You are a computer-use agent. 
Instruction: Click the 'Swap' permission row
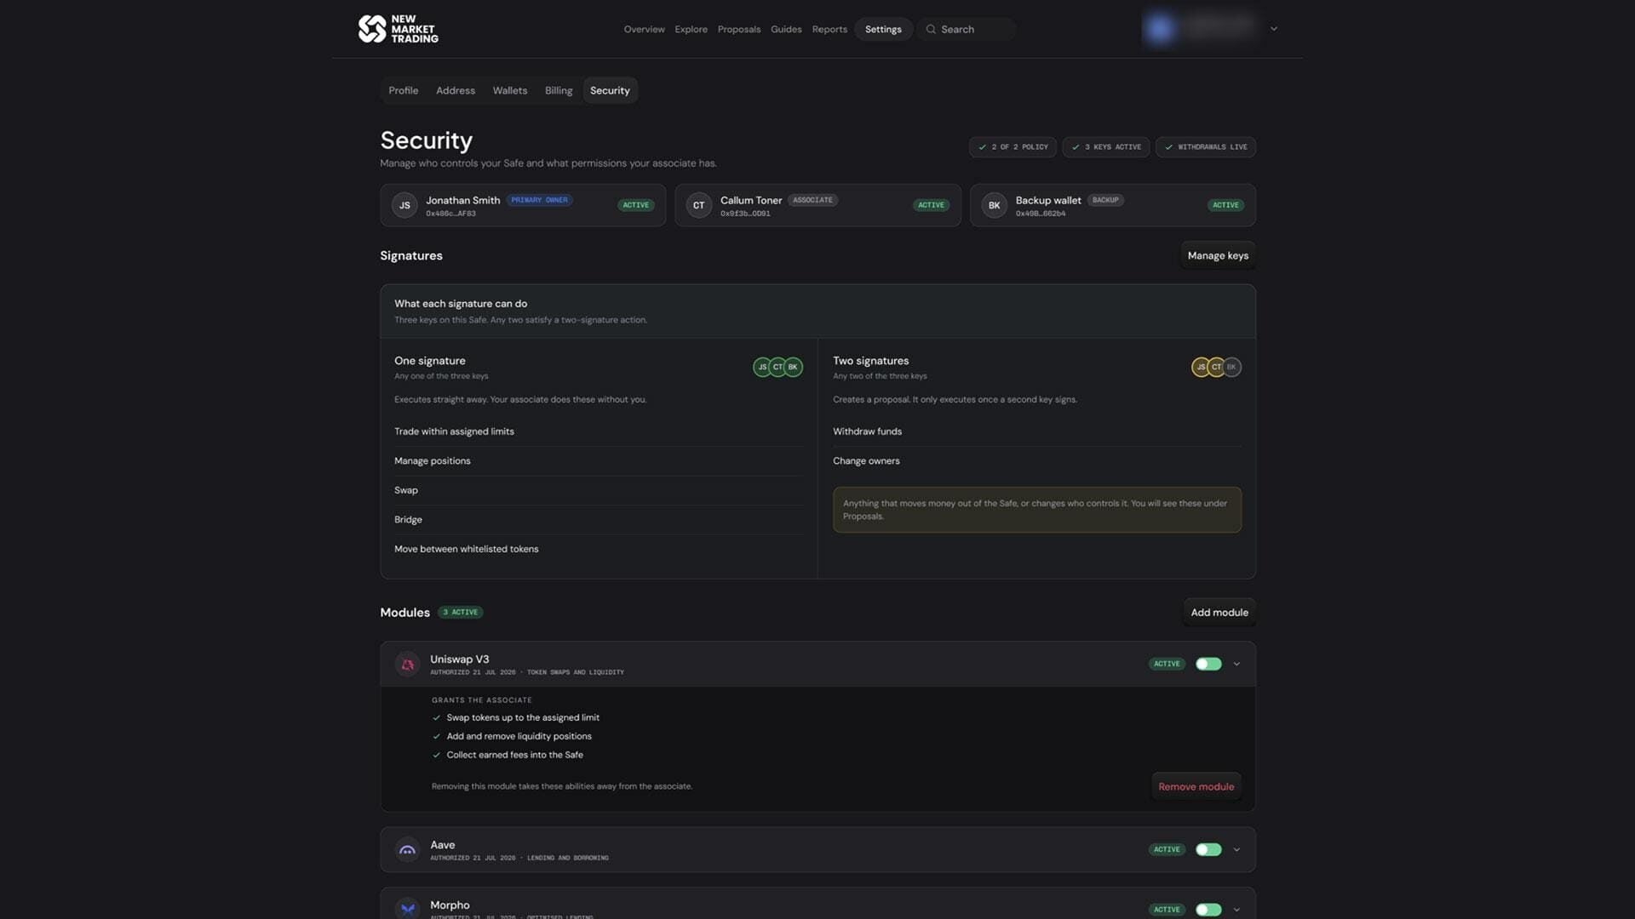coord(599,490)
